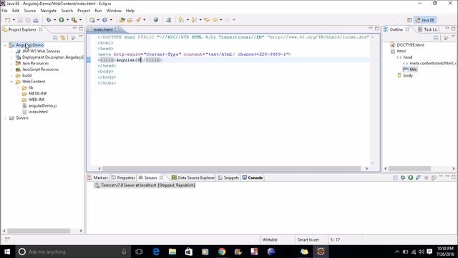Start the server in profile mode
The width and height of the screenshot is (458, 258).
point(418,178)
